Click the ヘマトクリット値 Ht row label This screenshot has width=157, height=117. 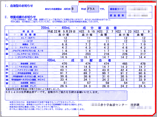pos(28,70)
